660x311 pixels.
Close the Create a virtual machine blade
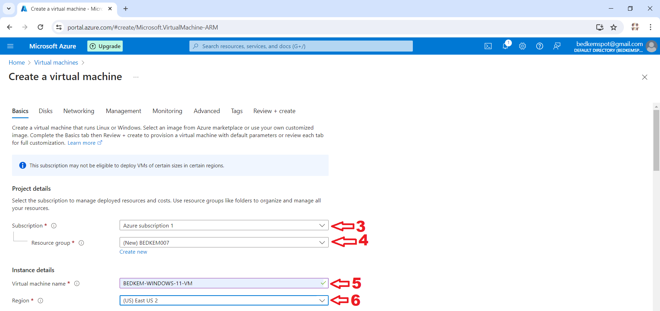click(645, 77)
